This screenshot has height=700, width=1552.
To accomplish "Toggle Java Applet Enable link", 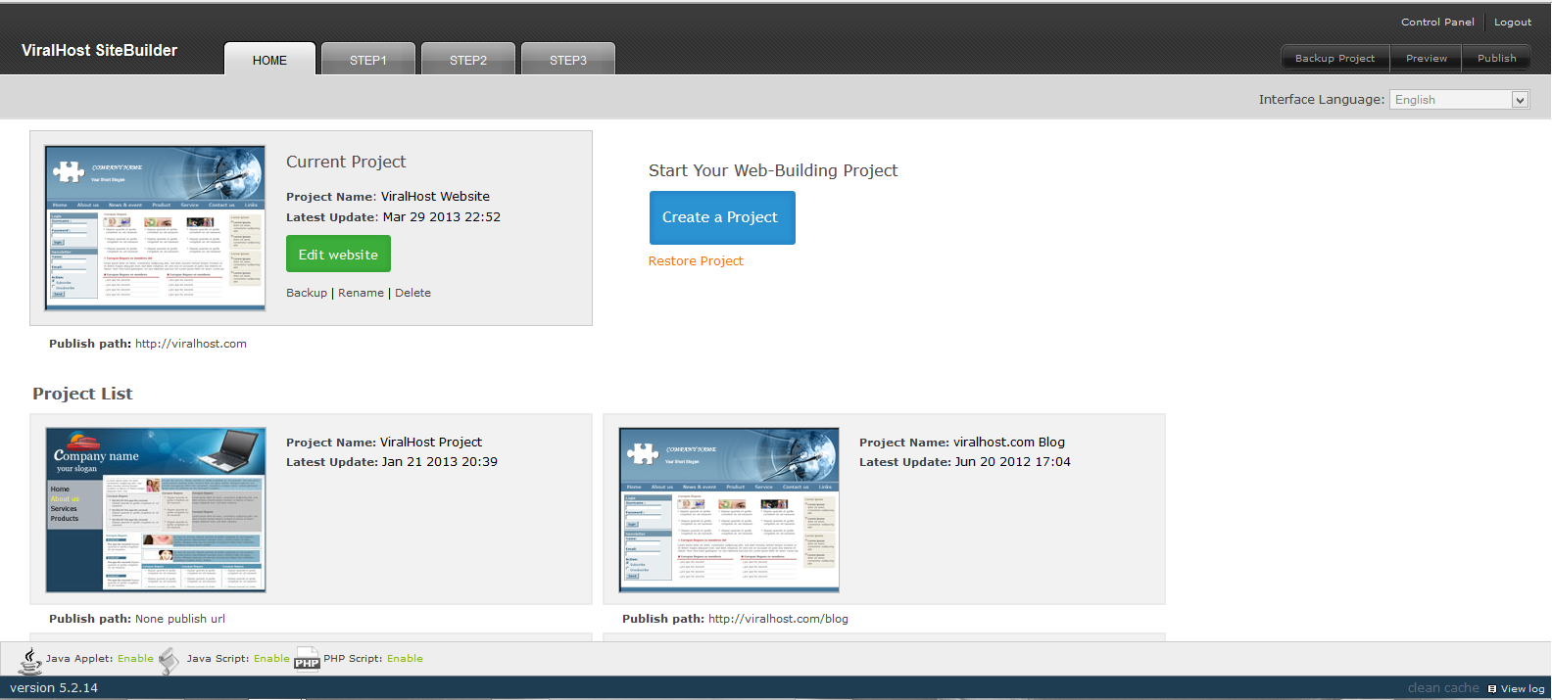I will 135,658.
